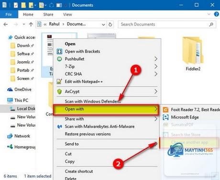Viewport: 220px width, 180px height.
Task: Click the This PC monitor icon
Action: point(10,100)
